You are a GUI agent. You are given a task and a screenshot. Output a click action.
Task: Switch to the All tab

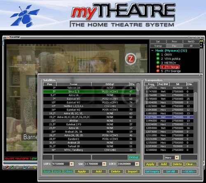tap(191, 46)
